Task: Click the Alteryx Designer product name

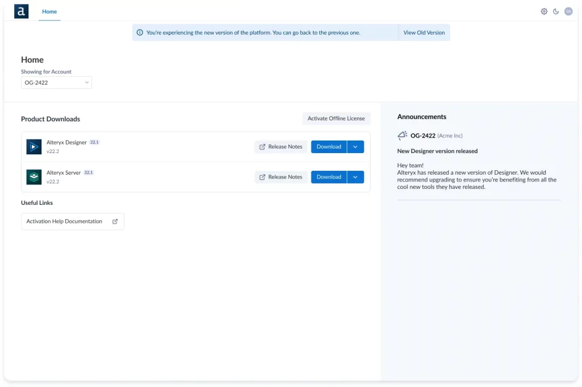Action: pos(66,142)
